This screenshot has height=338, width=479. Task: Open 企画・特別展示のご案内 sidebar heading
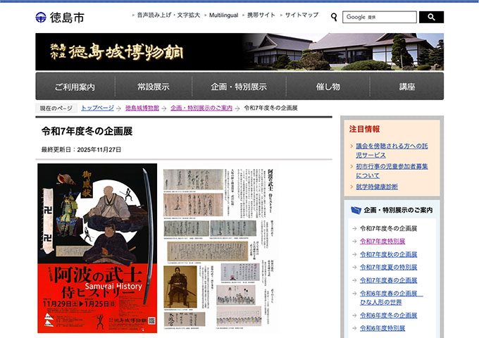pos(398,210)
